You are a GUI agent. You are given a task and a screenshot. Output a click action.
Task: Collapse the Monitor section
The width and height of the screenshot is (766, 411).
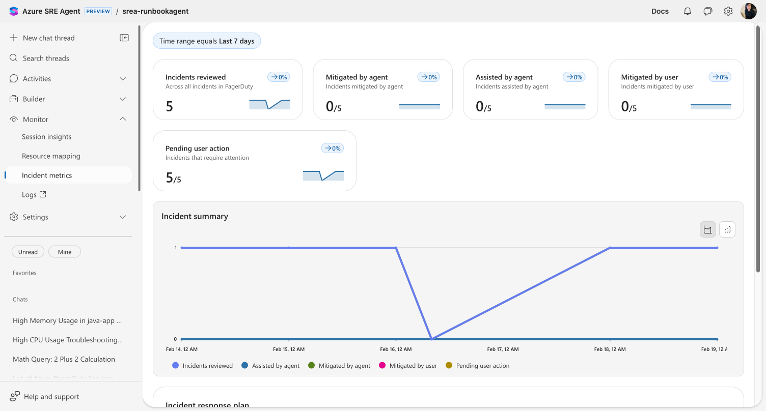122,119
